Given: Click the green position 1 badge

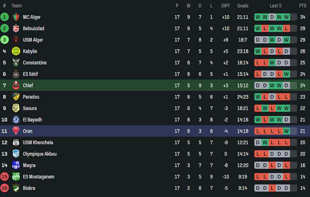Looking at the screenshot, I should click(x=4, y=17).
